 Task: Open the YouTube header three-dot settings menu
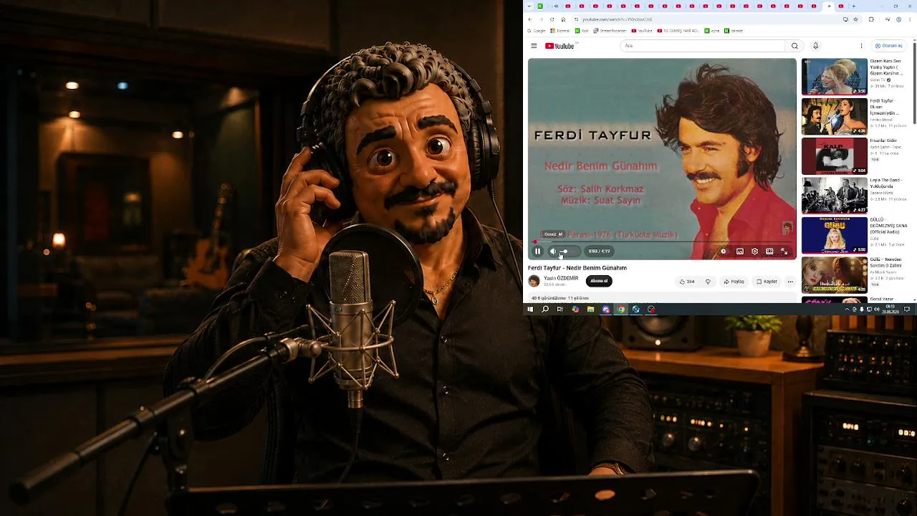861,46
